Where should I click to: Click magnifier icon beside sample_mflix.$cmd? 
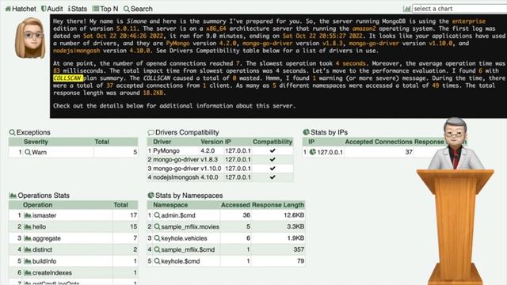point(157,250)
